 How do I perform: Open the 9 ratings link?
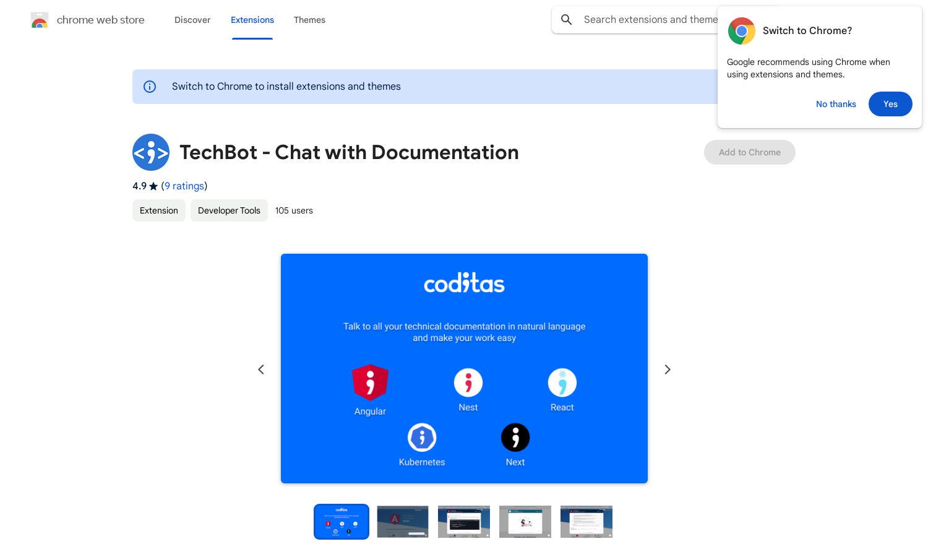(184, 186)
